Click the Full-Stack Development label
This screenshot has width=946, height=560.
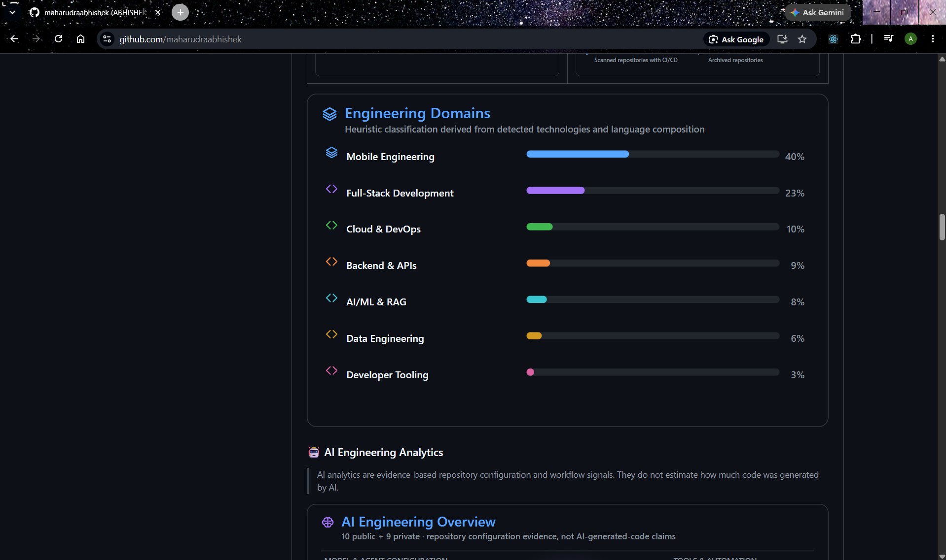400,193
